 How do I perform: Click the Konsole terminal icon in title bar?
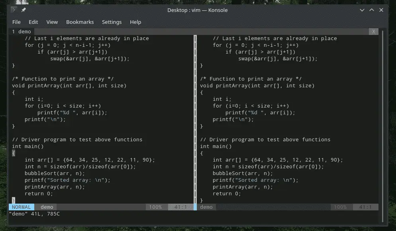(x=14, y=10)
